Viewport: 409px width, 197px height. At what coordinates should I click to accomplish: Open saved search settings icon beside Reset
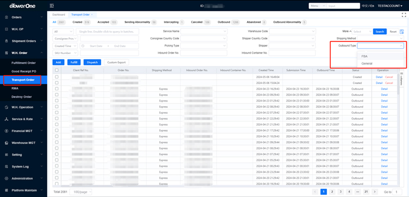click(401, 32)
